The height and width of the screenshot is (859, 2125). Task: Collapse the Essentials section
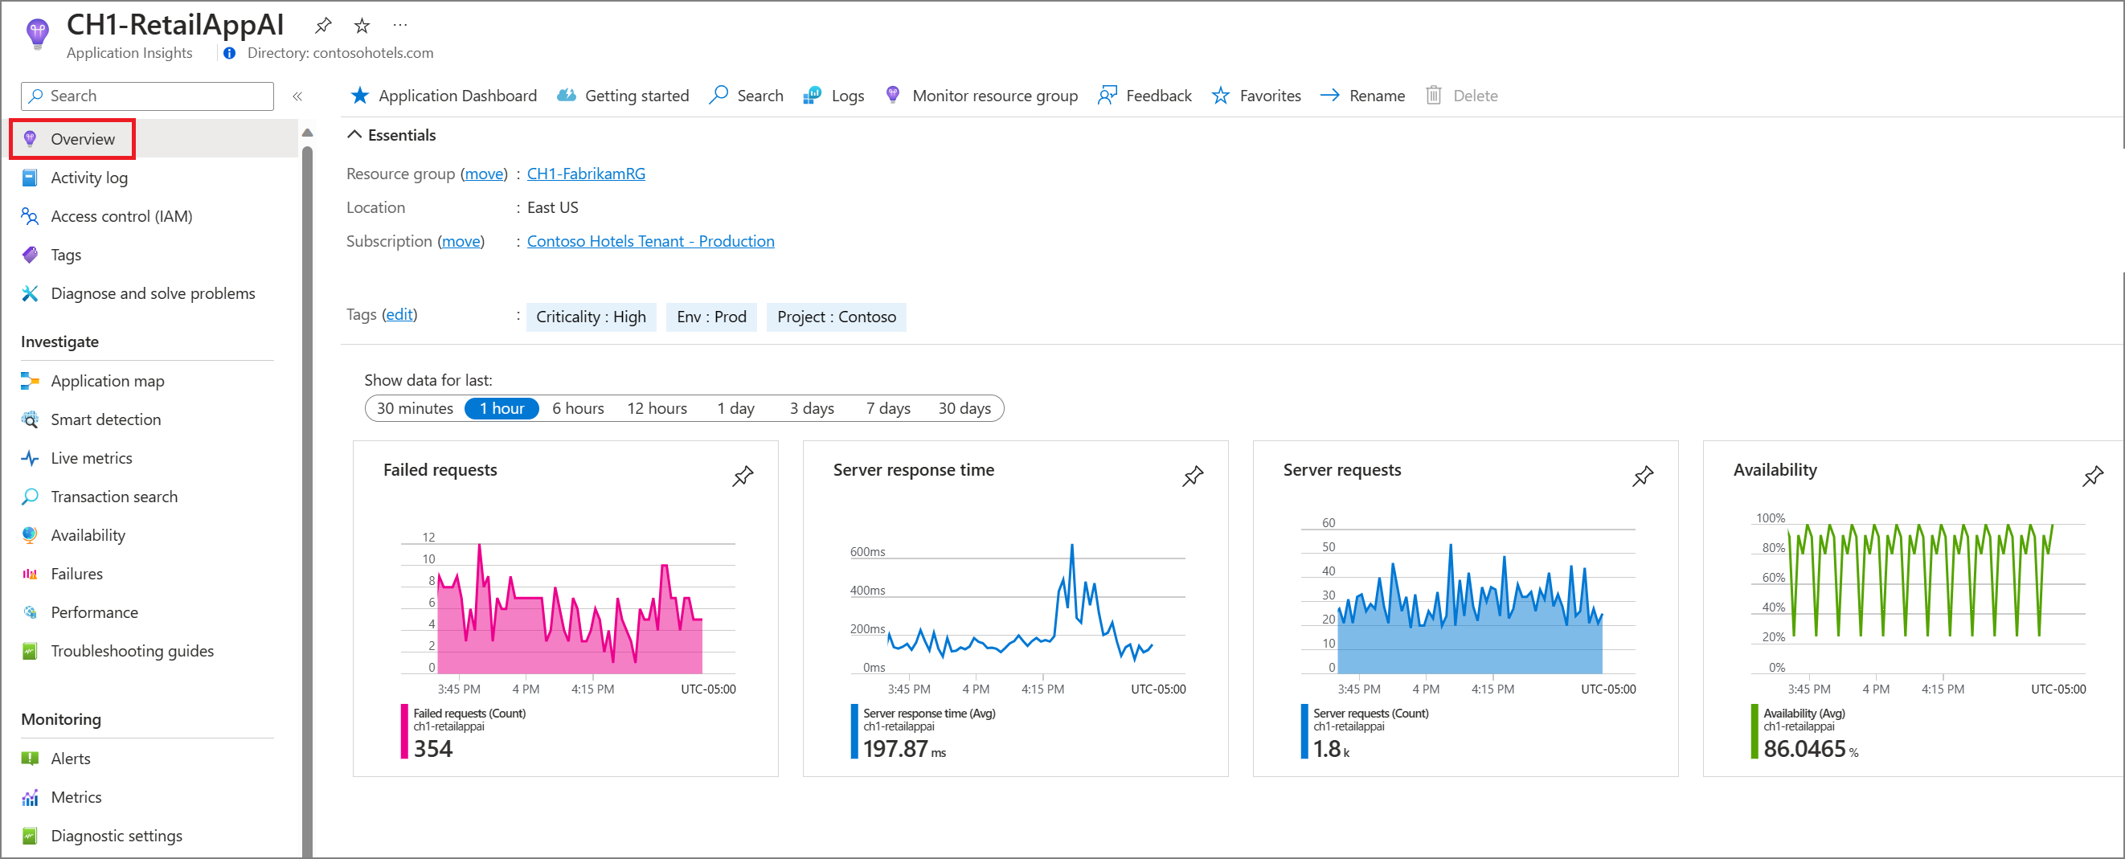click(x=354, y=134)
